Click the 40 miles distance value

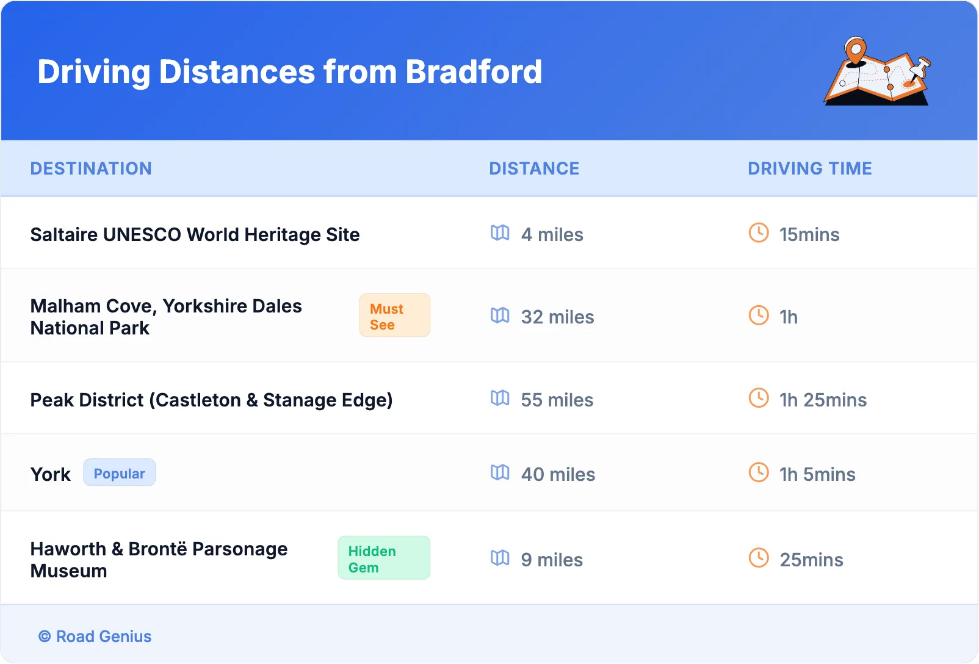(x=558, y=475)
